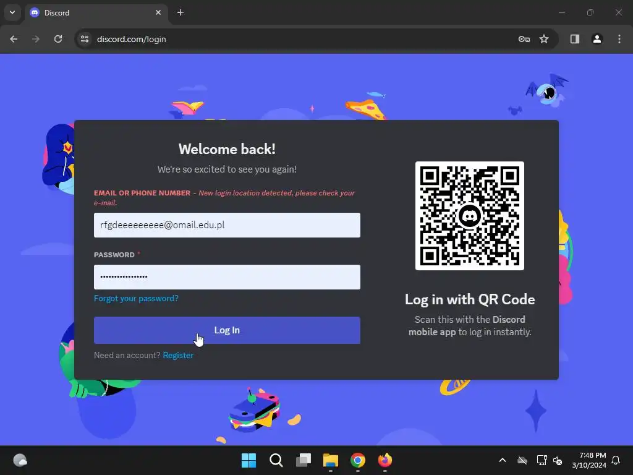Show hidden system tray icons
Screen dimensions: 633x475
click(x=503, y=460)
